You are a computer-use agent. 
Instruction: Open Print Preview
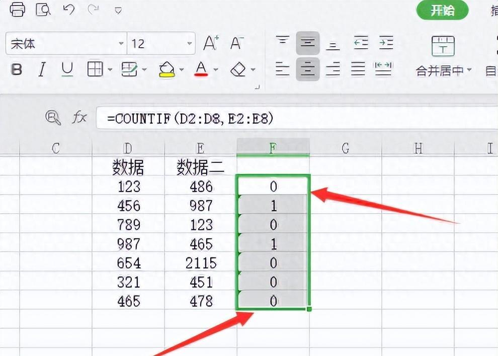pos(43,10)
